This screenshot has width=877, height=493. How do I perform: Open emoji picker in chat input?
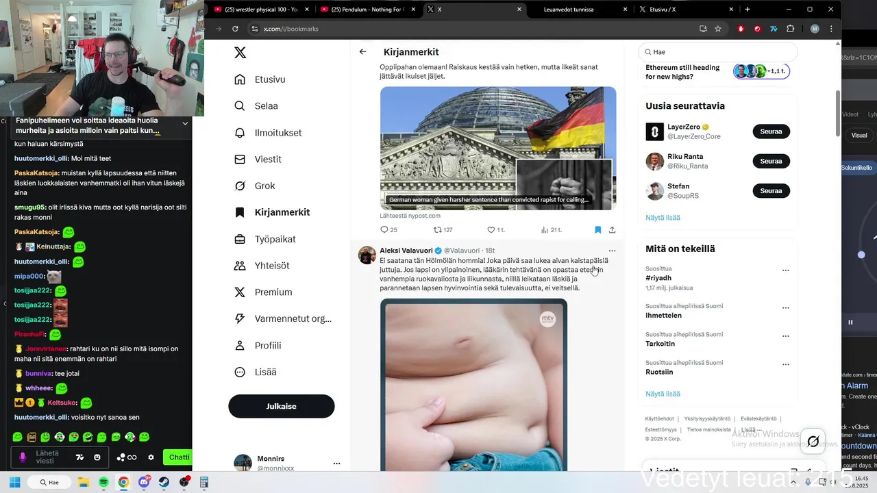pos(97,457)
